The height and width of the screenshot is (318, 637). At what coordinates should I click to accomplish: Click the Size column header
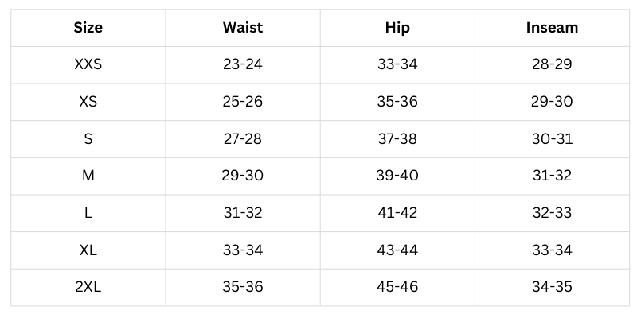[88, 28]
